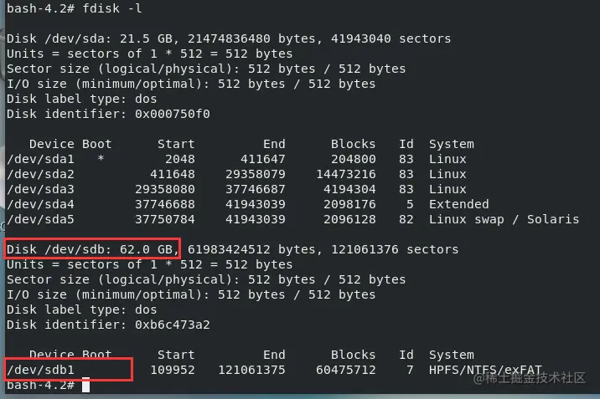Click the start value '109952'

tap(172, 370)
